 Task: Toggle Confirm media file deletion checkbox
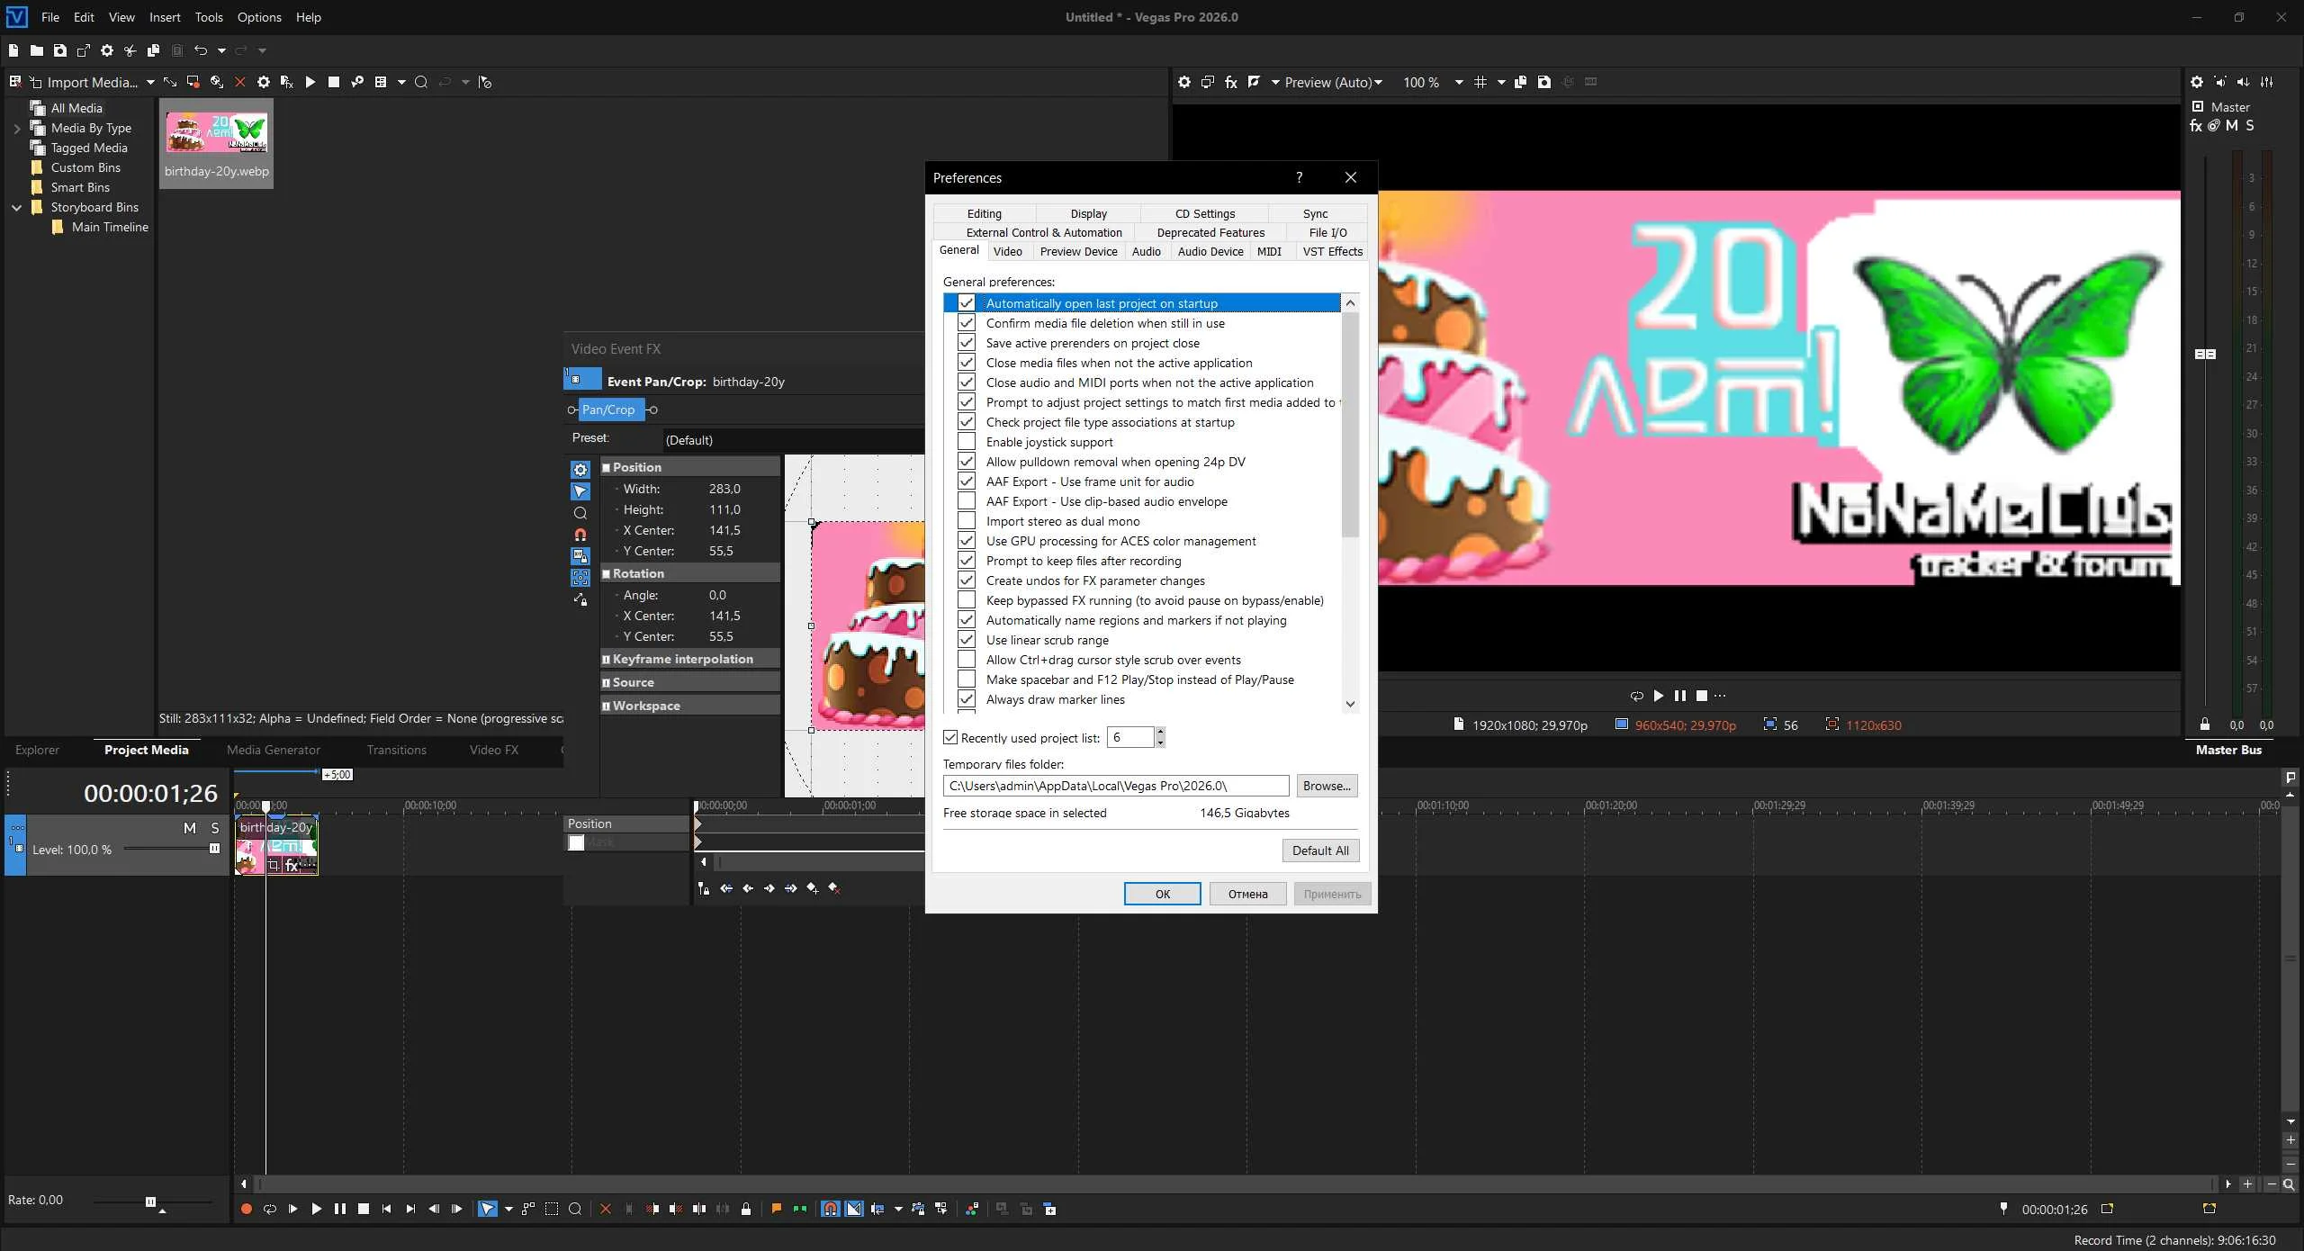(967, 323)
